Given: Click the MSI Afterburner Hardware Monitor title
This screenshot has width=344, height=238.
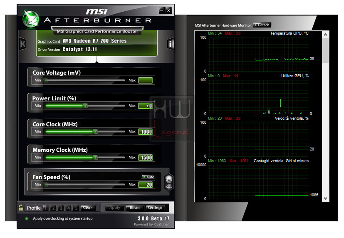Looking at the screenshot, I should (223, 25).
